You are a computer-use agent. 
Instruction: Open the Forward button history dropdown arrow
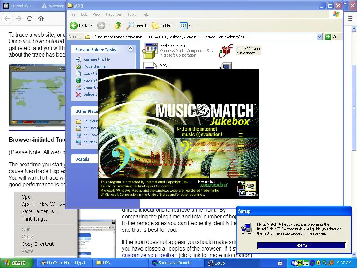tap(109, 25)
